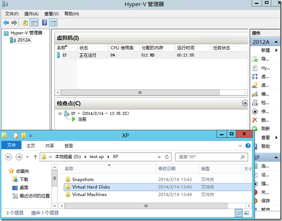Screen dimensions: 282x221
Task: Click the virtual machine list horizontal scrollbar thumb
Action: click(140, 93)
